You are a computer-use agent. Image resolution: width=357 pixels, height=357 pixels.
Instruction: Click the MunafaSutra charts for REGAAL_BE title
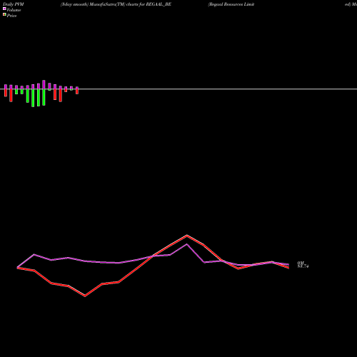pos(116,4)
